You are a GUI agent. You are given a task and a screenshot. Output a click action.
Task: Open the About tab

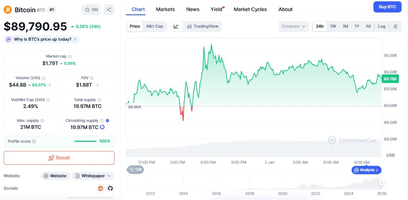pos(285,9)
